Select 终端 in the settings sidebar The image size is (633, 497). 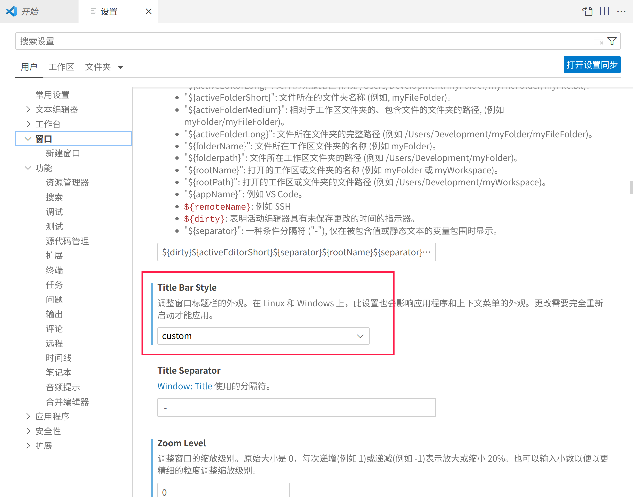click(x=54, y=270)
